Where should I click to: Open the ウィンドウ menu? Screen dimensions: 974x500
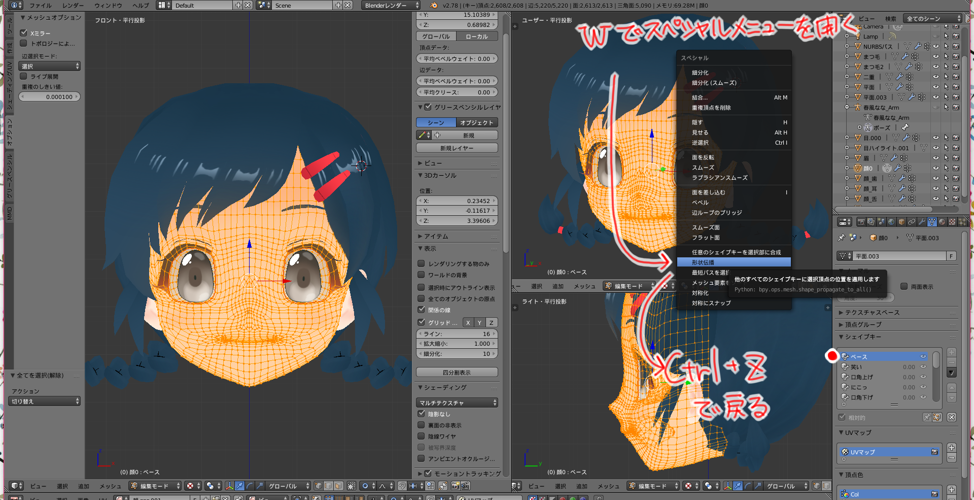click(108, 5)
